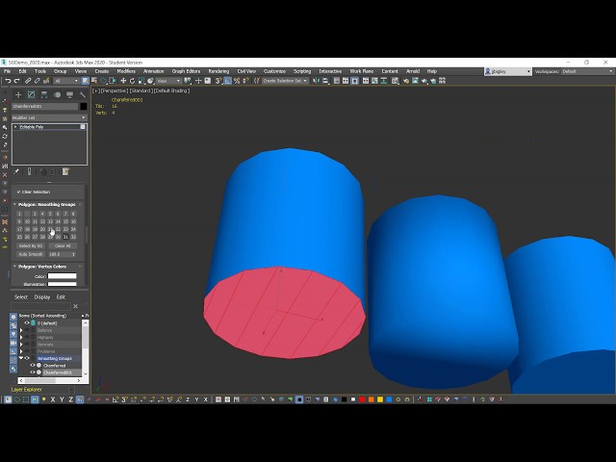616x462 pixels.
Task: Open the Modifier List dropdown
Action: [49, 117]
